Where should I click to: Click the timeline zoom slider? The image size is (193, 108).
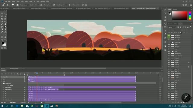coord(36,103)
